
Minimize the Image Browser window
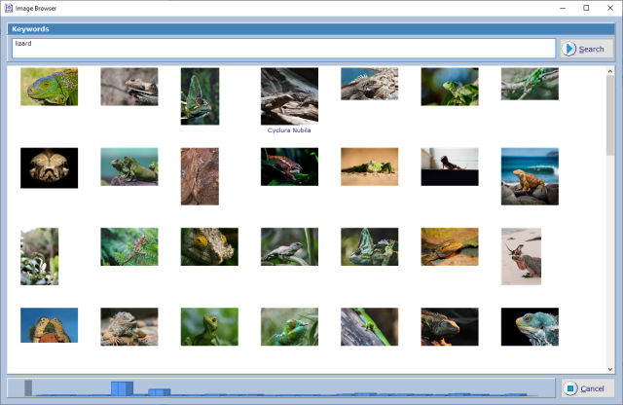pyautogui.click(x=563, y=8)
